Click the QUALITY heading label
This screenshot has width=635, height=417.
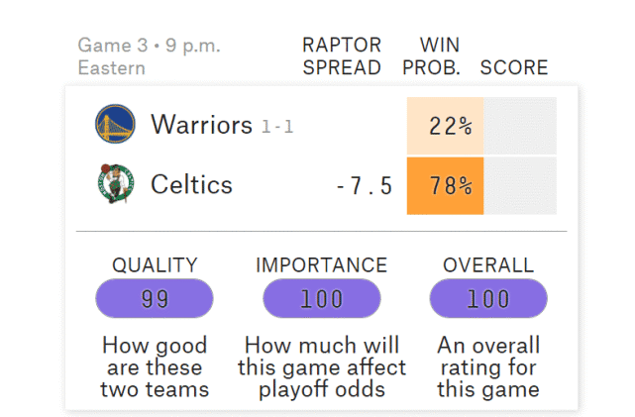(155, 265)
